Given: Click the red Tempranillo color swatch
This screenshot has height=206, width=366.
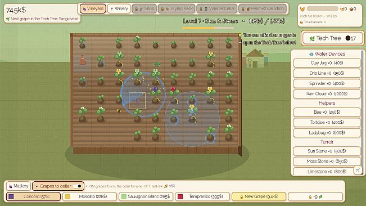Looking at the screenshot, I should click(x=180, y=196).
